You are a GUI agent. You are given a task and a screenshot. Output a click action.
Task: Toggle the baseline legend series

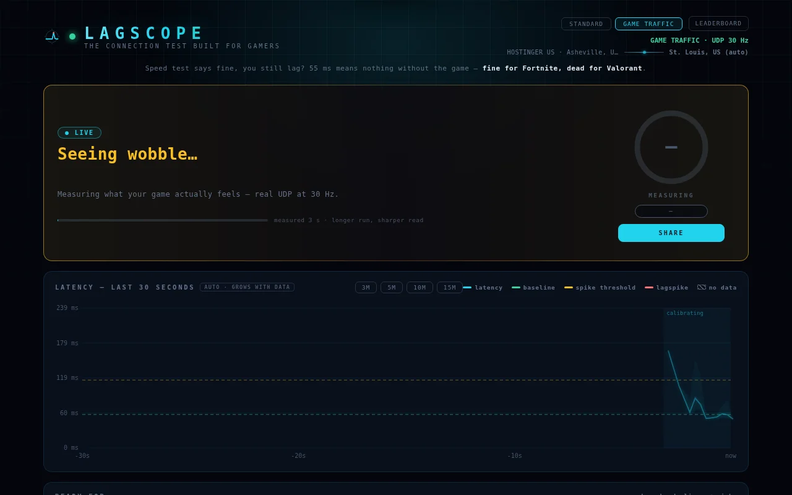pos(533,287)
